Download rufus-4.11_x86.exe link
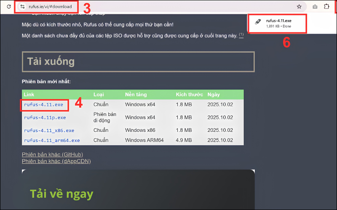Screen dimensions: 337x210 pyautogui.click(x=49, y=131)
